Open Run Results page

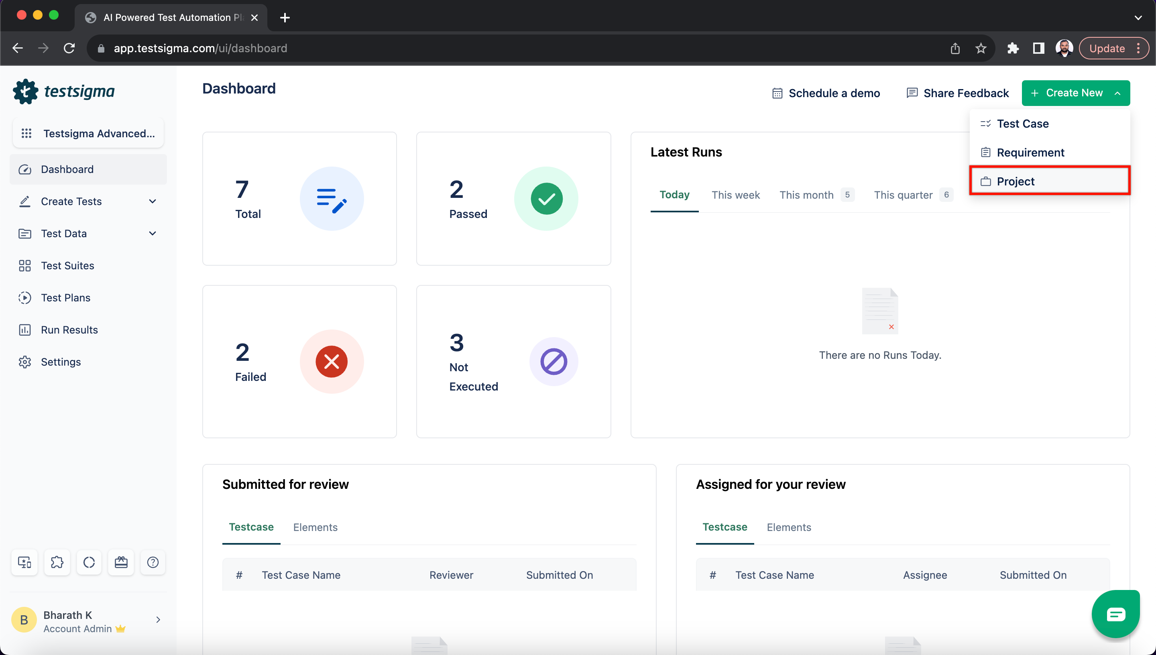coord(88,330)
